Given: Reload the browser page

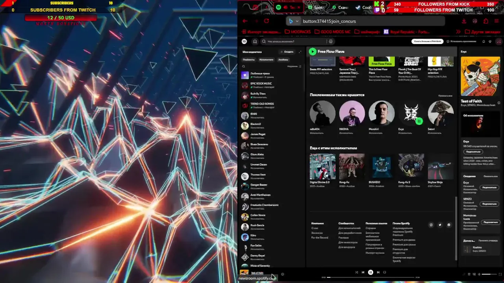Looking at the screenshot, I should pyautogui.click(x=267, y=21).
